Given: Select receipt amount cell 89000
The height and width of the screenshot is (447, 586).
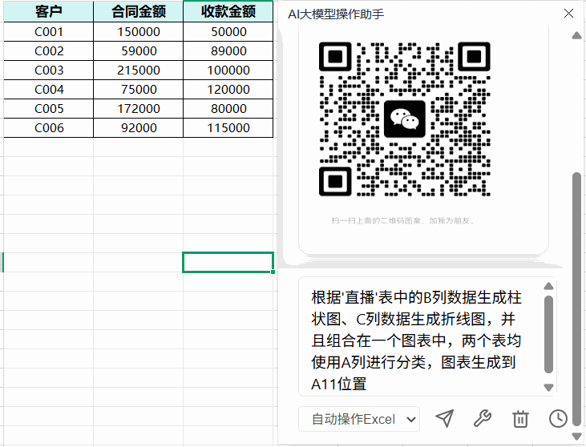Looking at the screenshot, I should pyautogui.click(x=228, y=50).
